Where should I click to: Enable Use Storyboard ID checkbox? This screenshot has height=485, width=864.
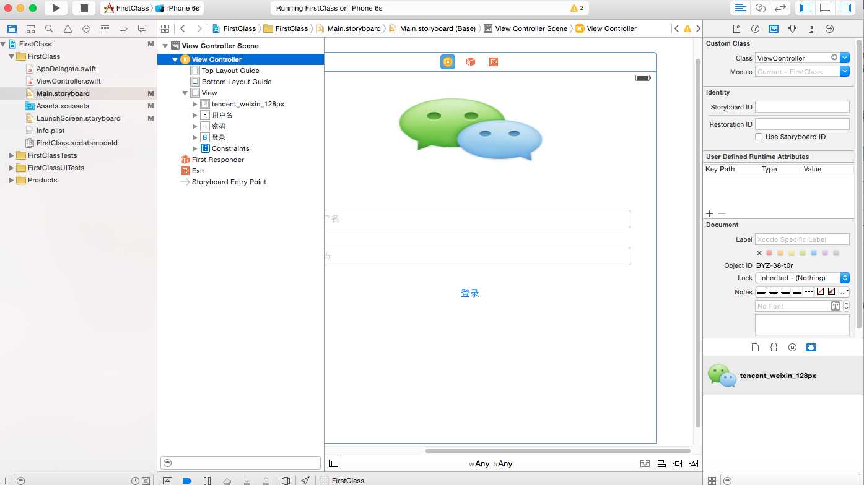pos(759,137)
